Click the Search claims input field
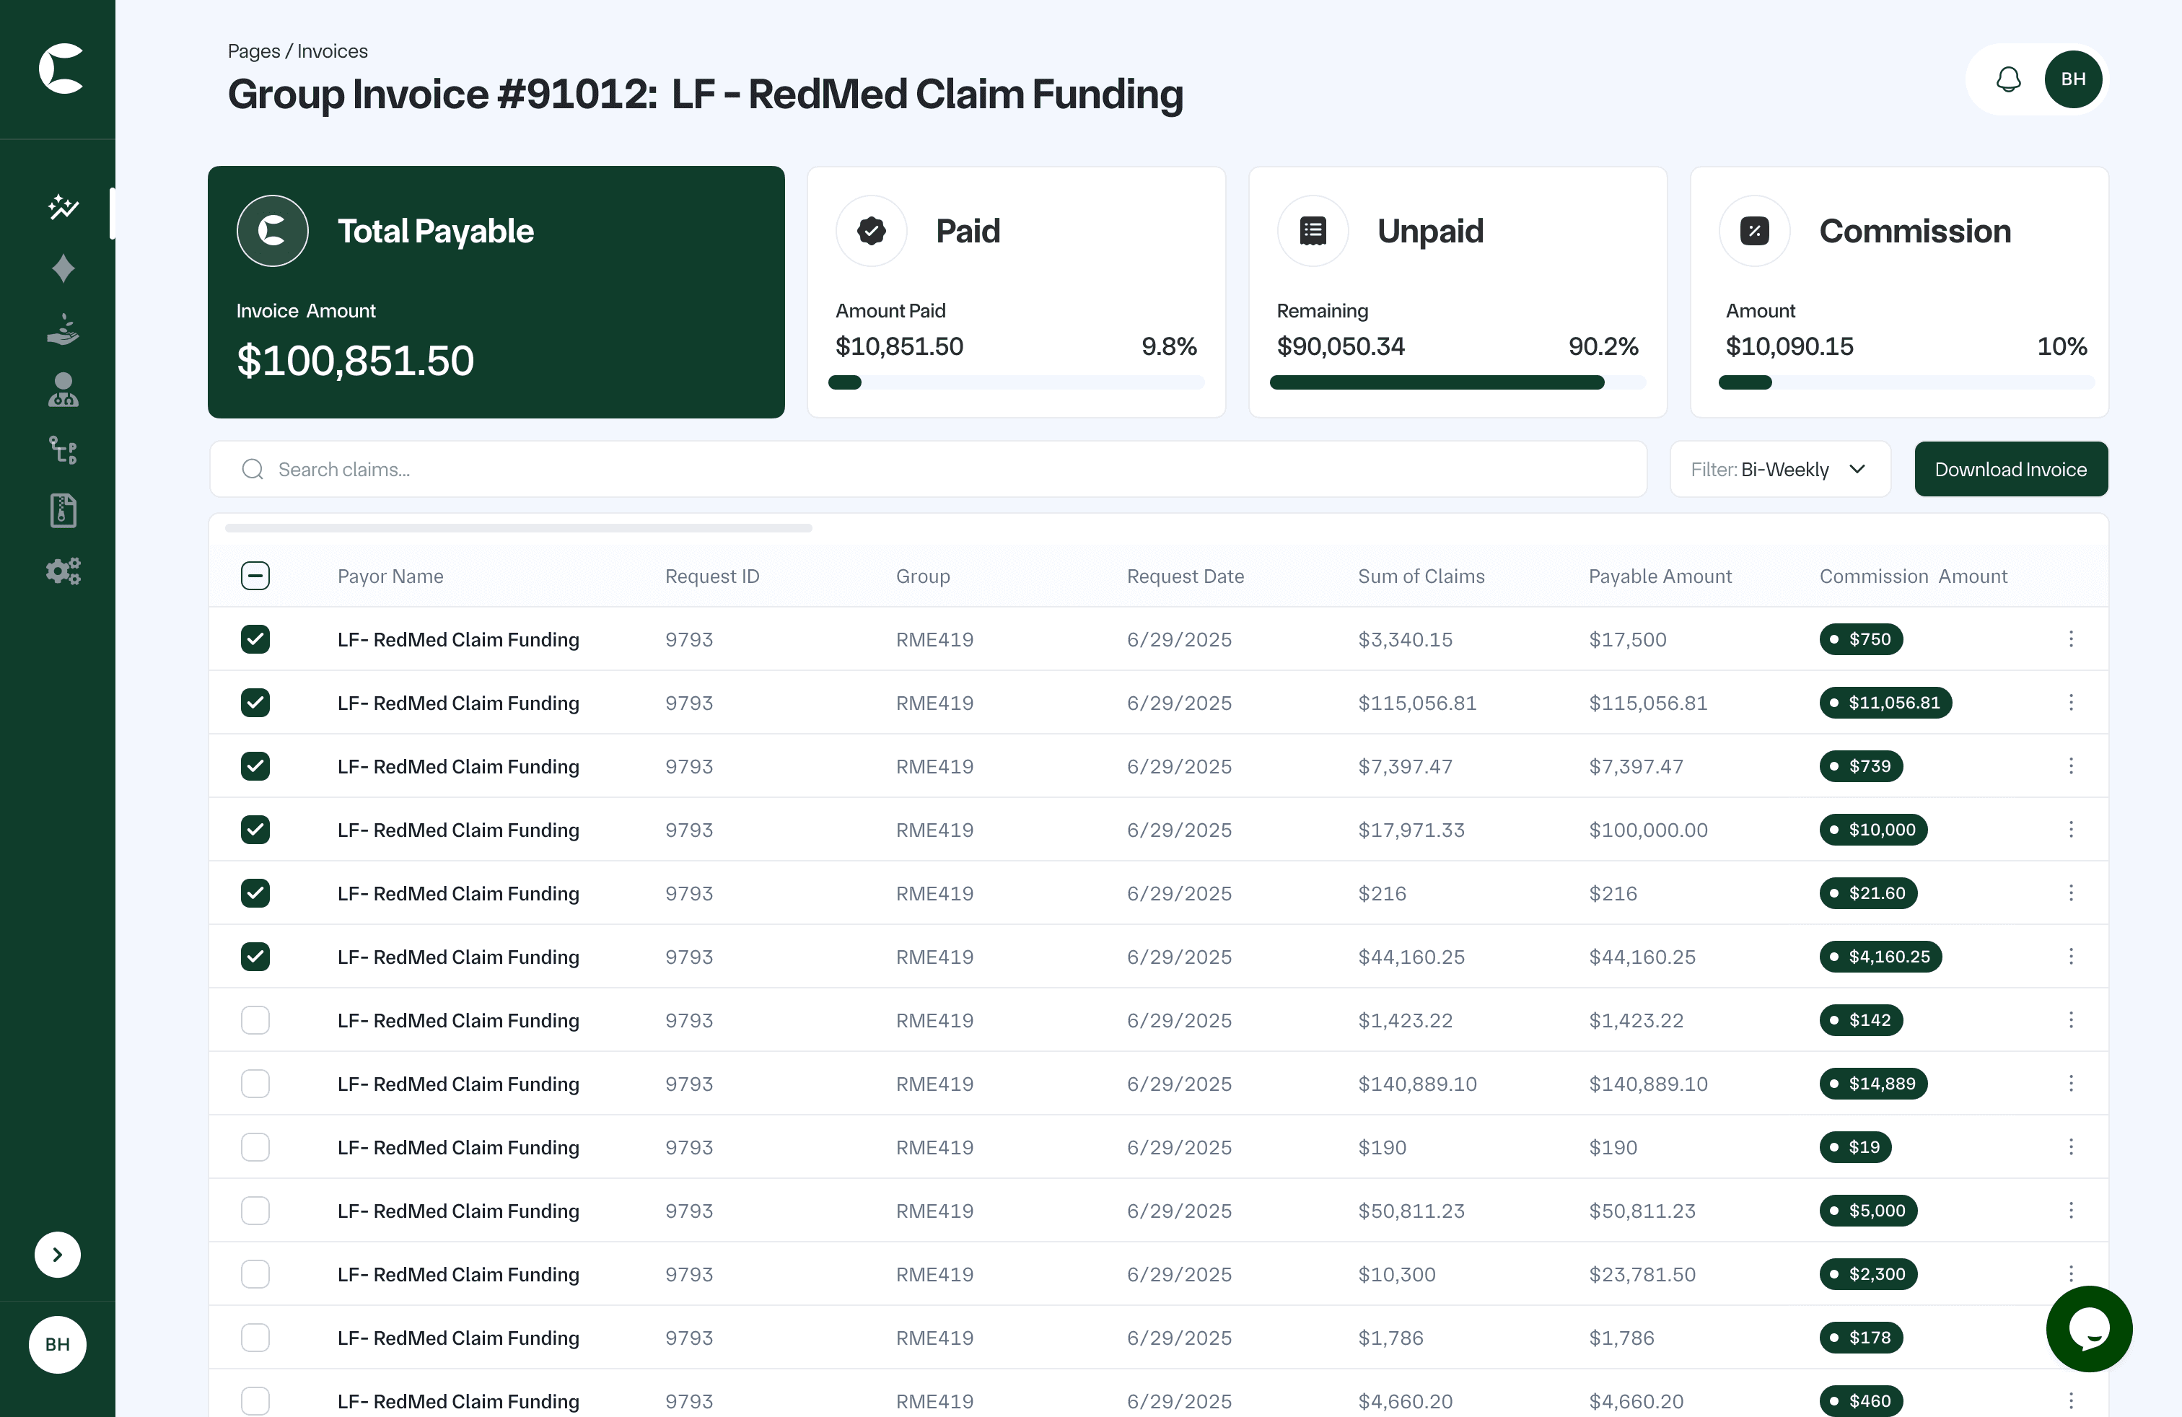This screenshot has height=1417, width=2182. coord(928,469)
